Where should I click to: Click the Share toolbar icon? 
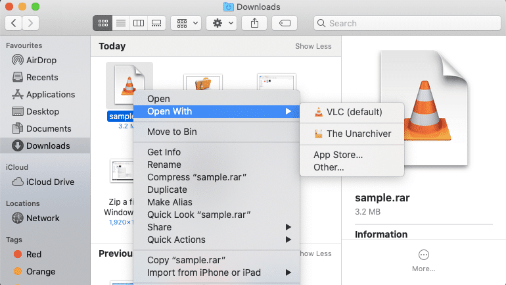click(254, 23)
